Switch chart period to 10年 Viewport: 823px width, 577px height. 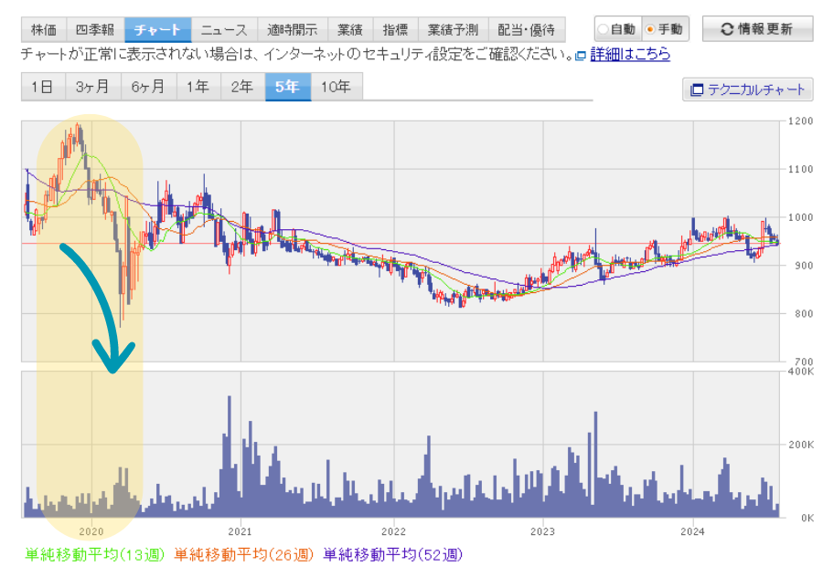pos(336,87)
